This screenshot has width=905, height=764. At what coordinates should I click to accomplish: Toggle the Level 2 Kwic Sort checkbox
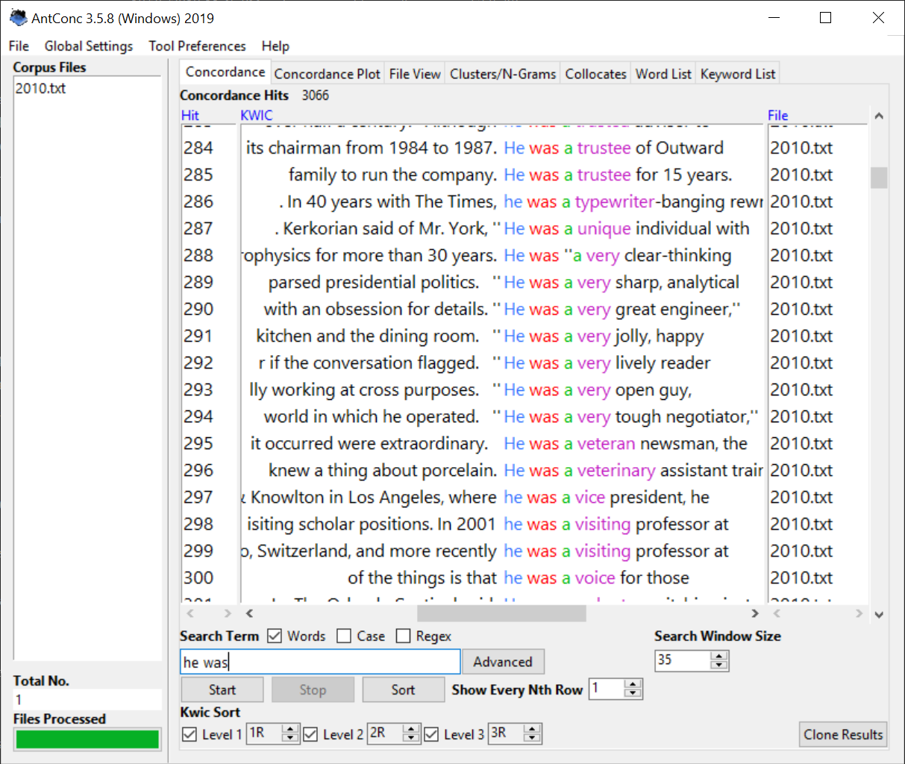click(x=310, y=734)
